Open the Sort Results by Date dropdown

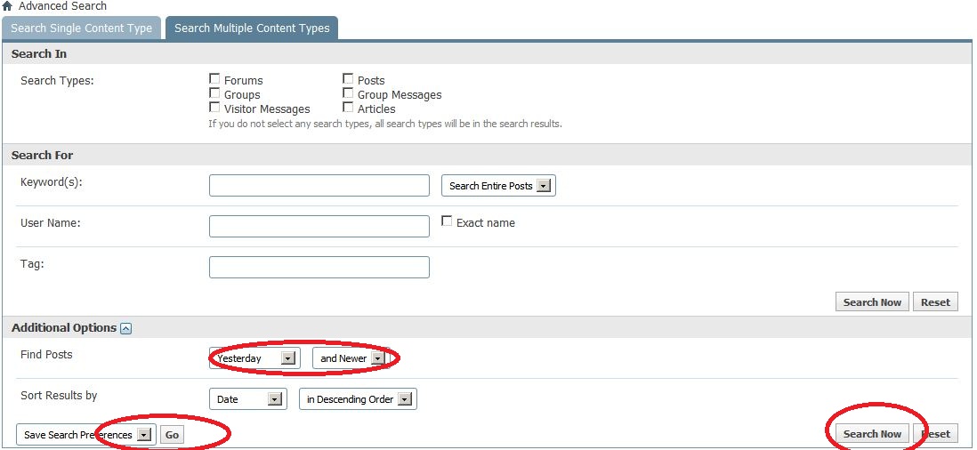coord(247,399)
